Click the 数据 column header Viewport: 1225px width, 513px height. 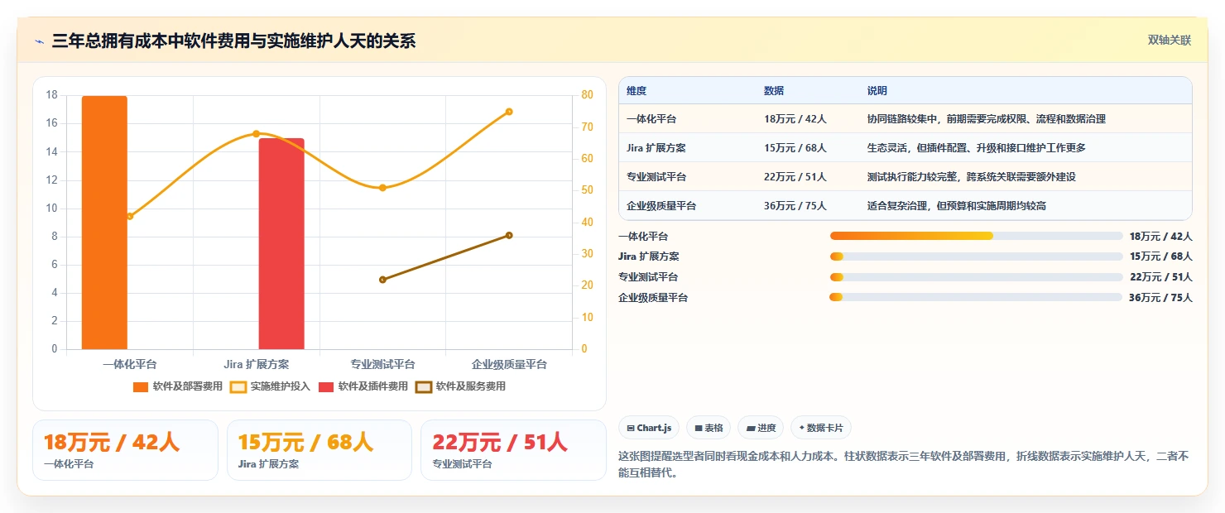tap(774, 90)
